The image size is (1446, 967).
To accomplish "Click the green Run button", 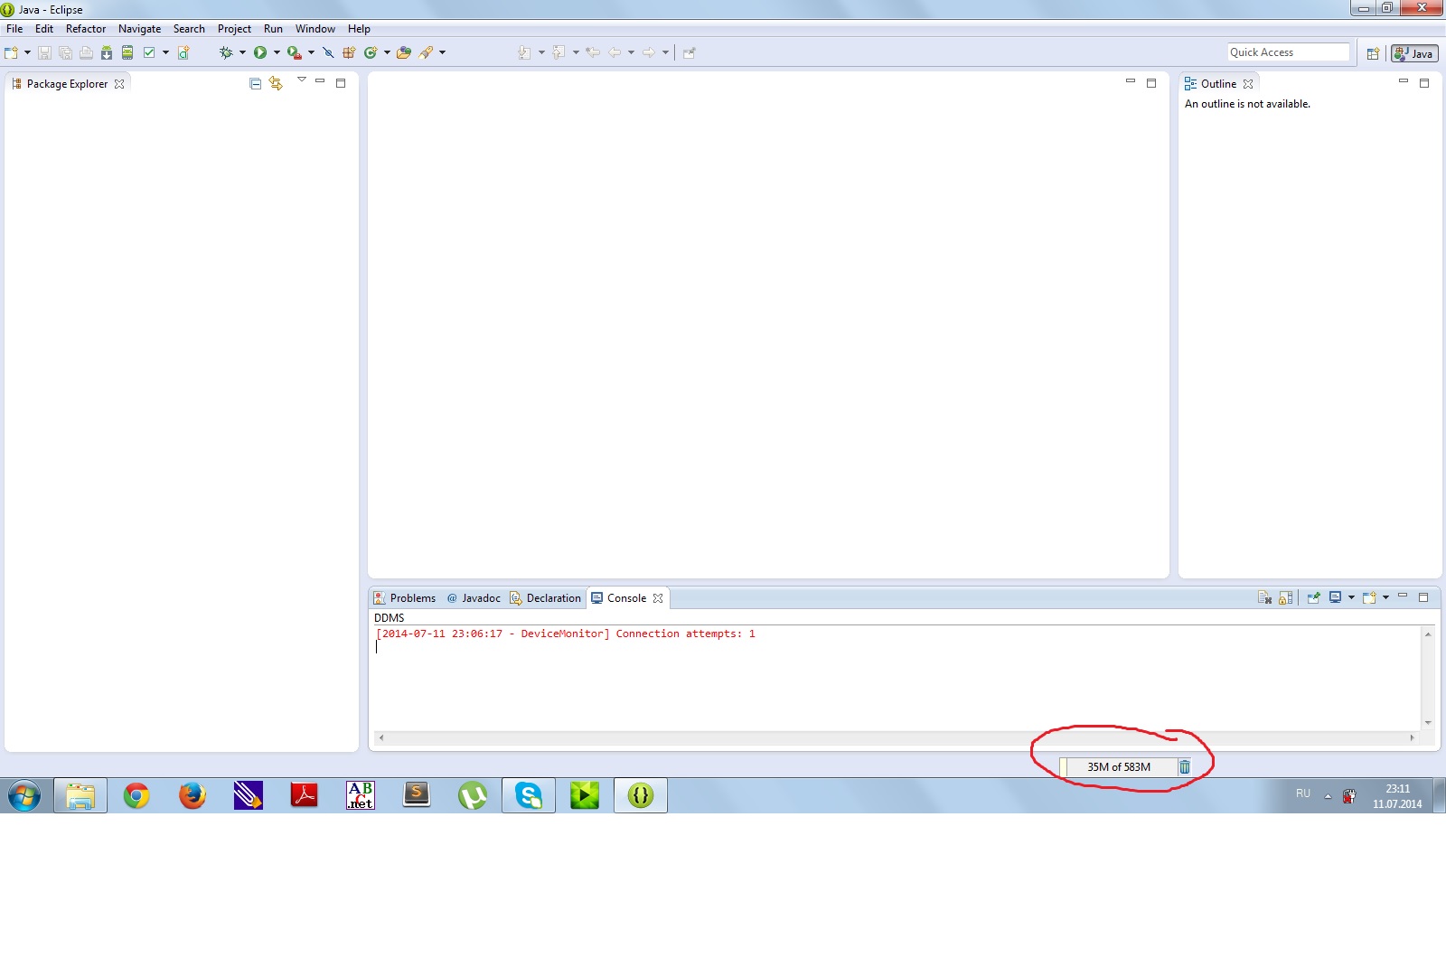I will pos(260,52).
